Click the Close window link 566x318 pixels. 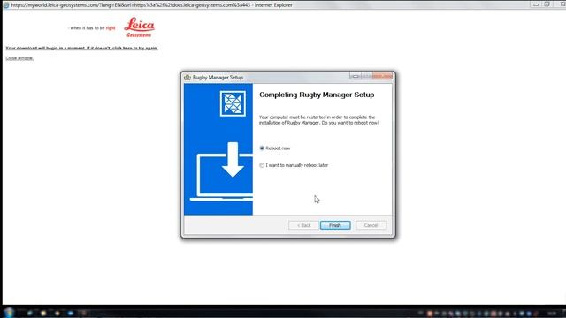(19, 58)
